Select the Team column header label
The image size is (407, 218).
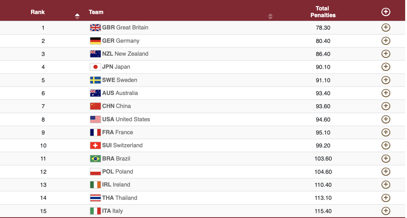[x=96, y=12]
